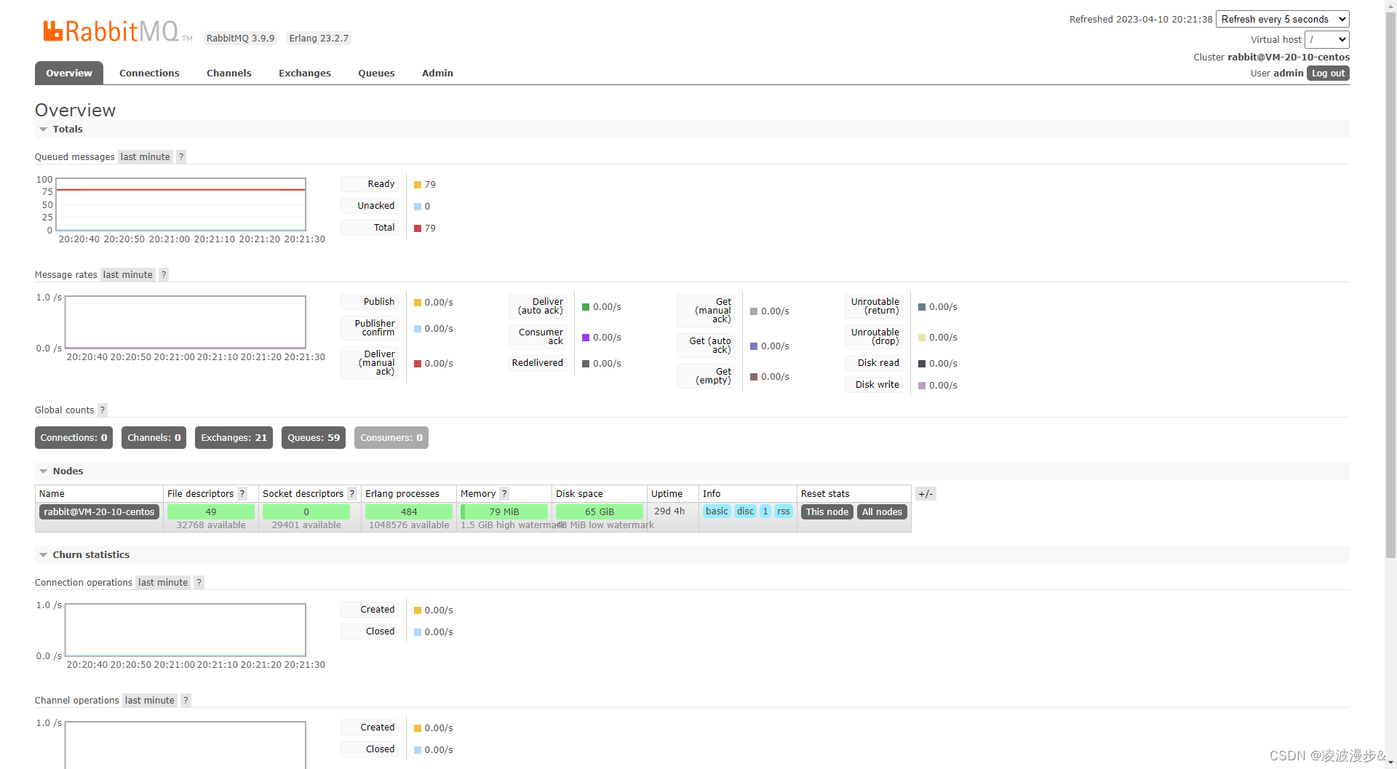Click the 79 MiB memory value

(x=504, y=511)
